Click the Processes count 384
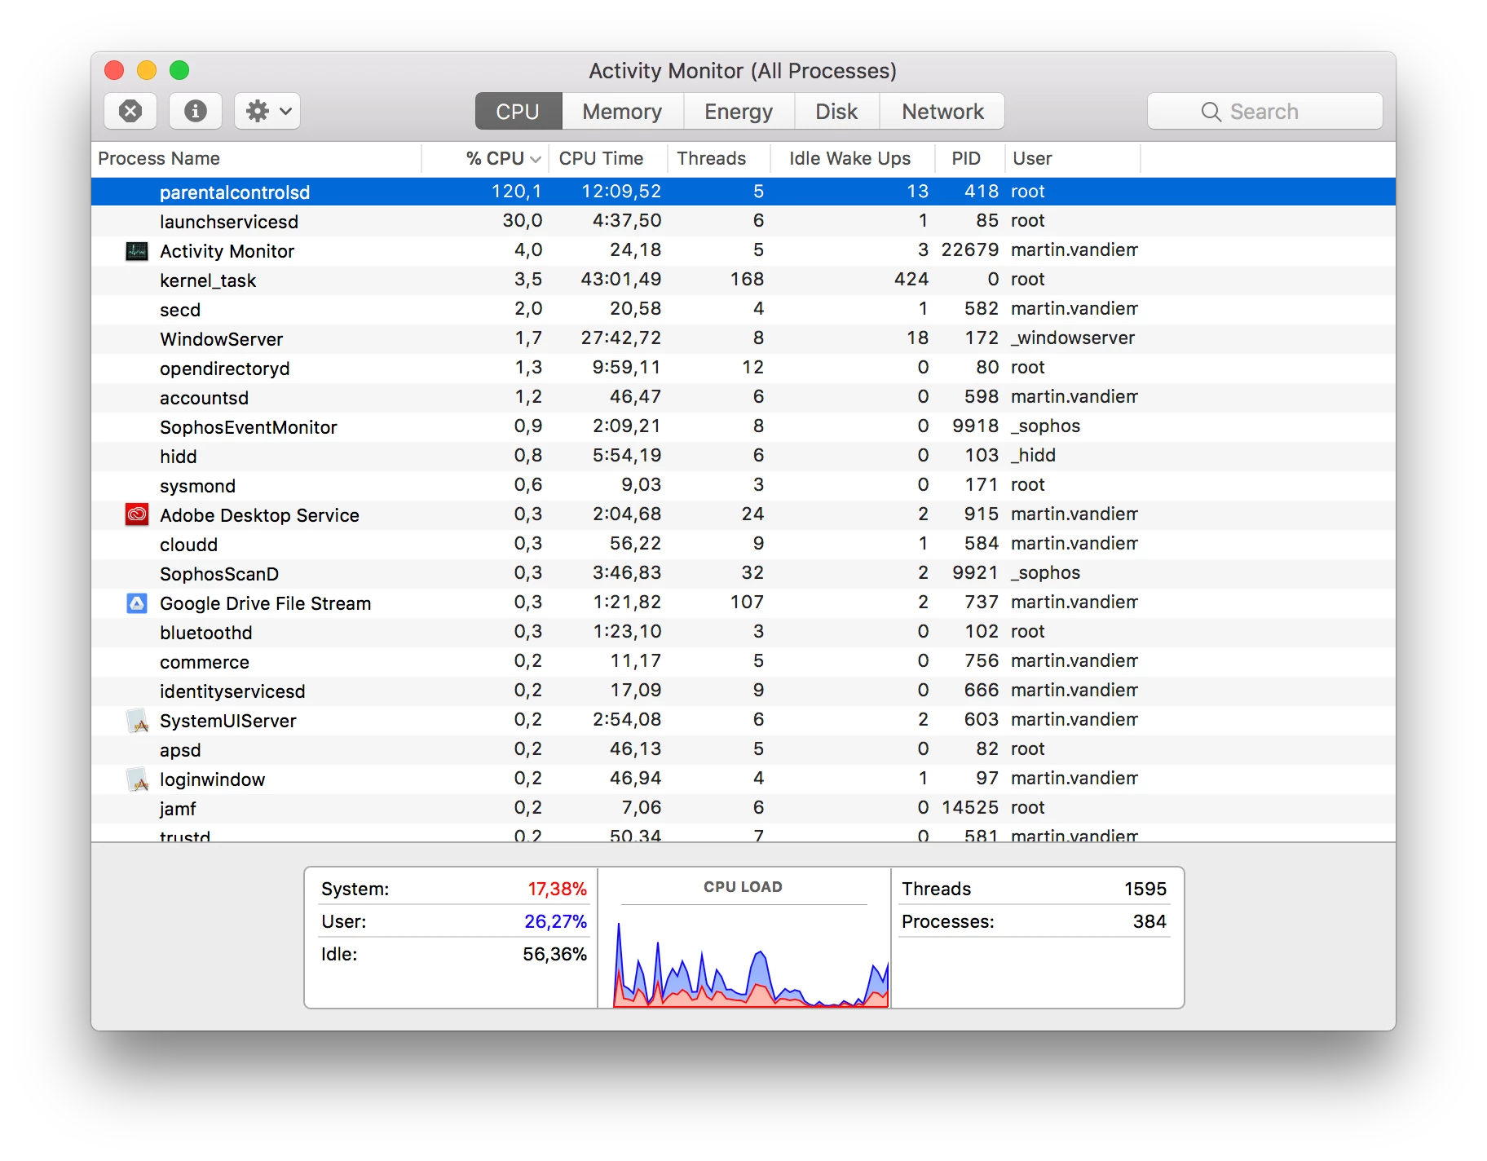This screenshot has width=1487, height=1161. pyautogui.click(x=1149, y=921)
